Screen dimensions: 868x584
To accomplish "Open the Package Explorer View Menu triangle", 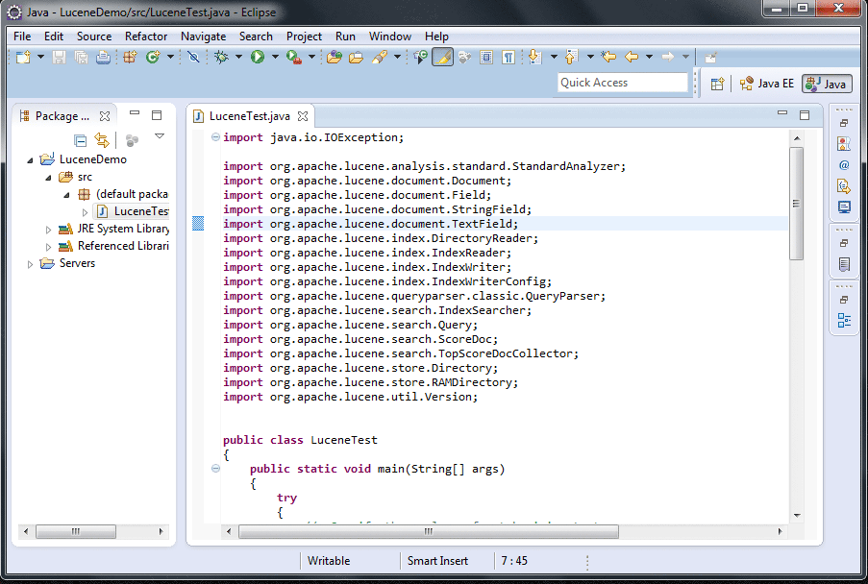I will (160, 136).
